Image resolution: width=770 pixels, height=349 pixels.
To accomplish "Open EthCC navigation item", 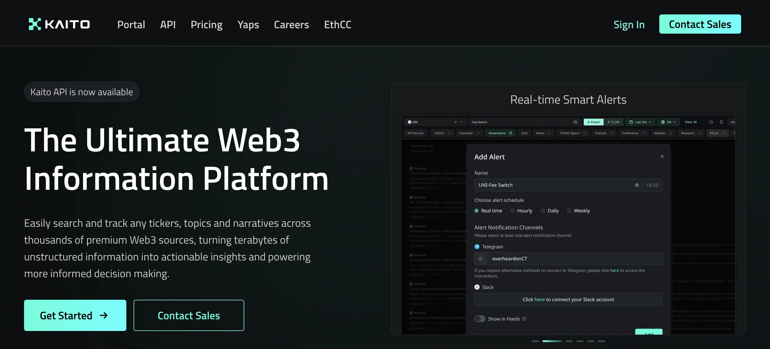I will click(x=338, y=24).
